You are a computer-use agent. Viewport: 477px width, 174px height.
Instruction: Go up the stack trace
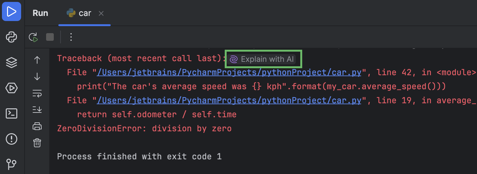(37, 60)
